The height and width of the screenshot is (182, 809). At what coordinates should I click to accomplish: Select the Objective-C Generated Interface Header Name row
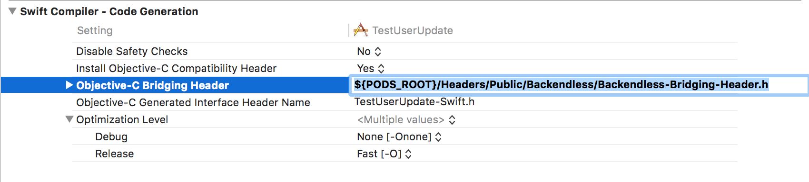404,102
